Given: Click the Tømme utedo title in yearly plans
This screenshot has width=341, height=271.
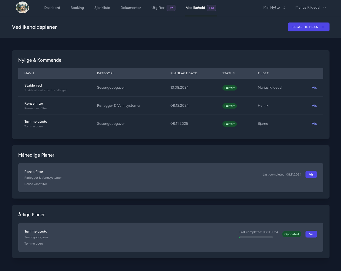Looking at the screenshot, I should coord(36,232).
